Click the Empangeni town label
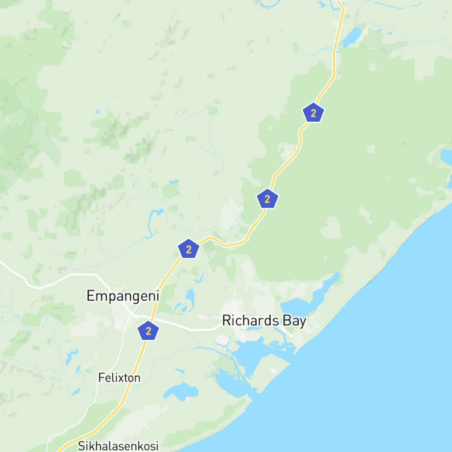452x452 pixels. tap(123, 296)
